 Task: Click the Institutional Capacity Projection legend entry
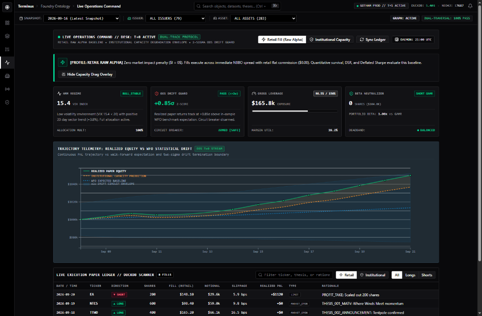click(x=115, y=176)
